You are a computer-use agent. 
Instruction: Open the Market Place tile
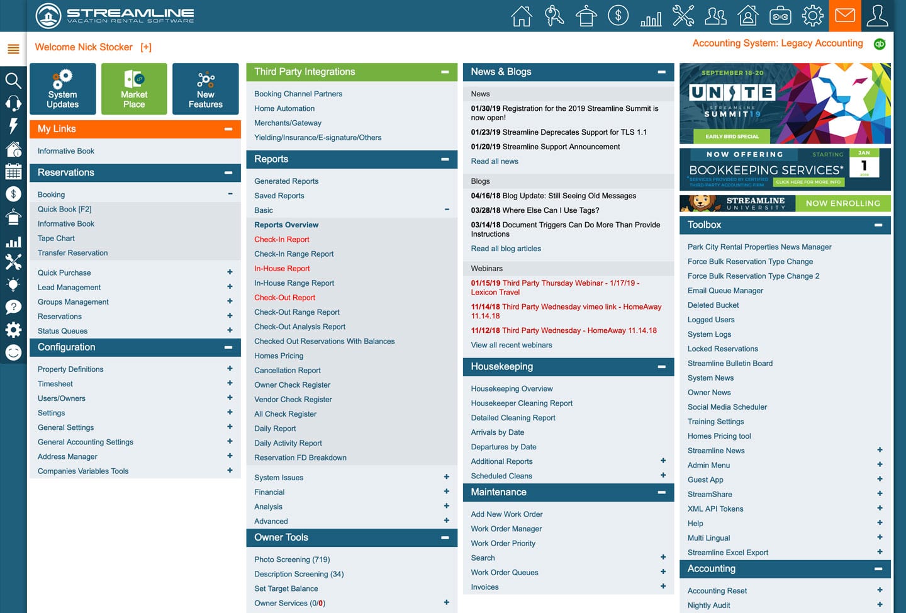click(x=134, y=88)
